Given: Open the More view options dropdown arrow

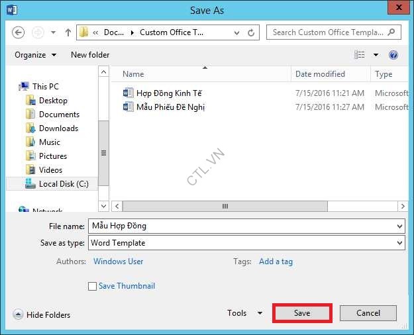Looking at the screenshot, I should pos(376,55).
